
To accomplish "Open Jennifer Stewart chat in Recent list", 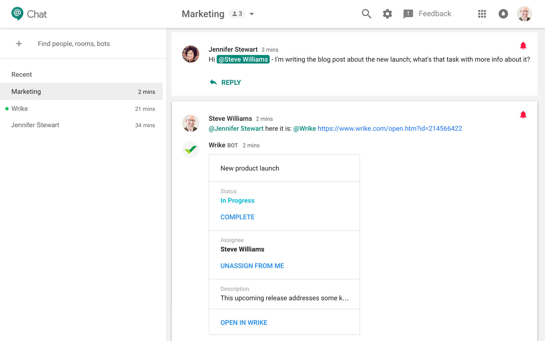I will pos(81,125).
